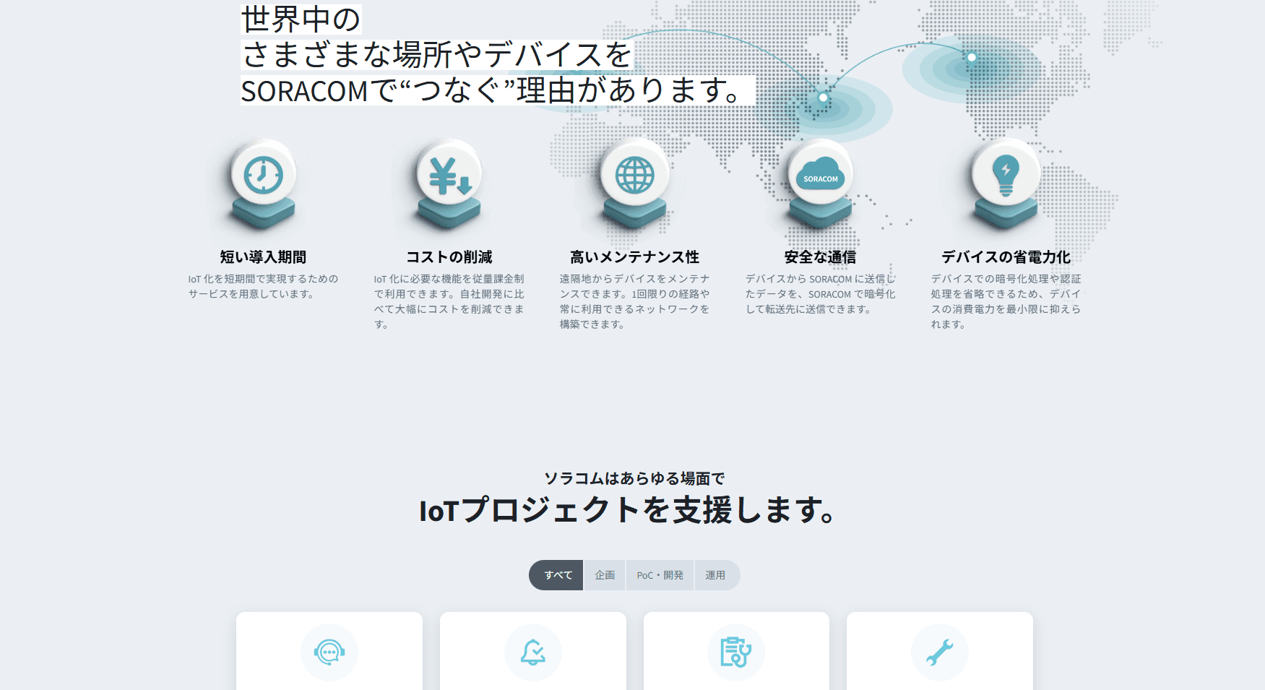Click the description starting デバイスでの暗号化処理
The image size is (1265, 690).
1006,301
